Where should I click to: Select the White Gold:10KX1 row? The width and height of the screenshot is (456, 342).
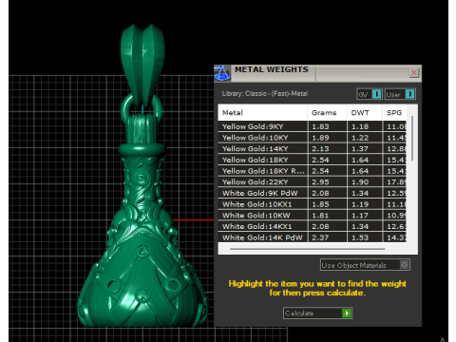[x=312, y=204]
